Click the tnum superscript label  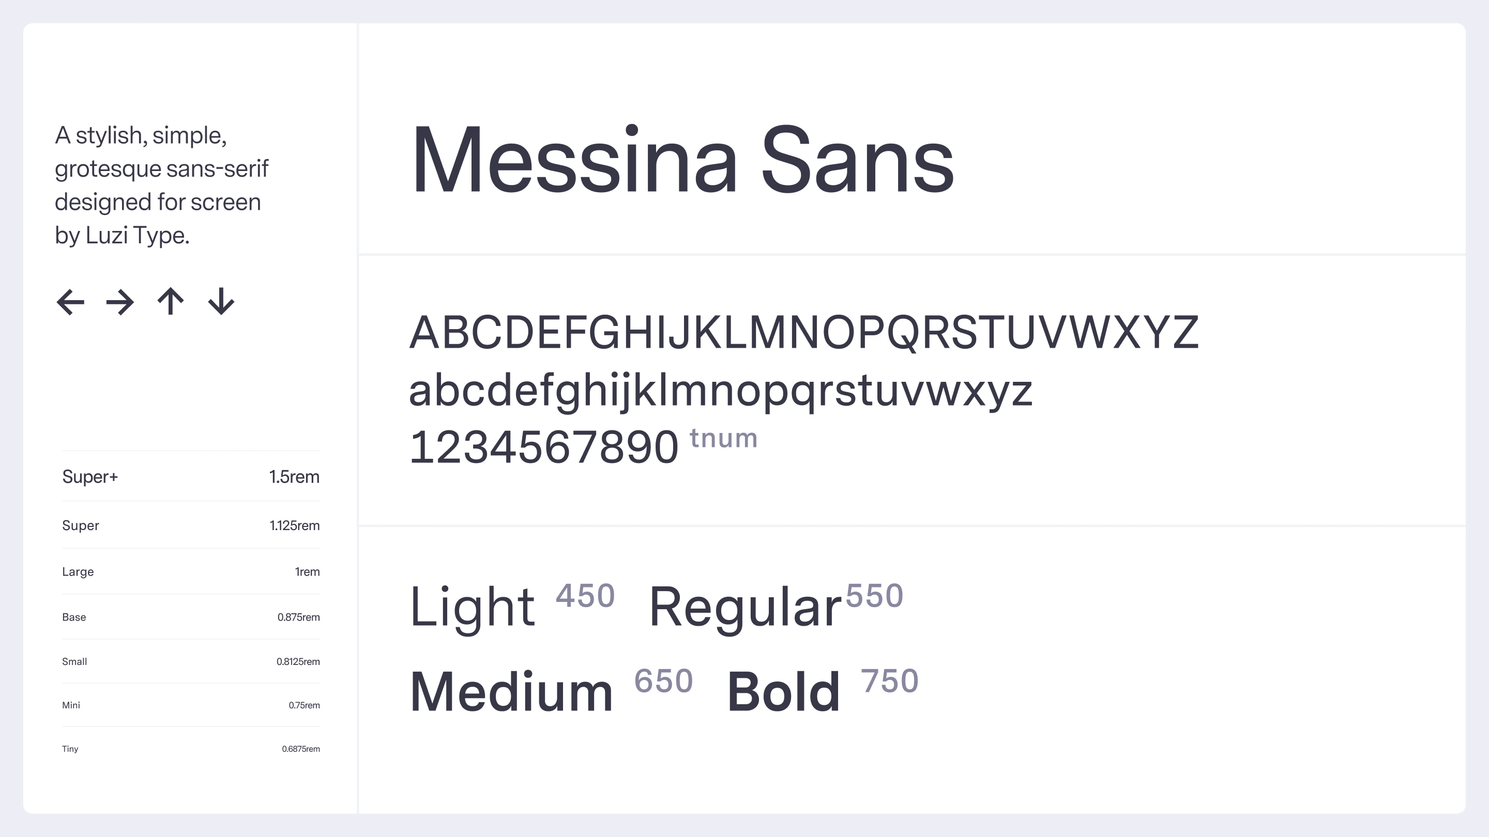click(724, 439)
